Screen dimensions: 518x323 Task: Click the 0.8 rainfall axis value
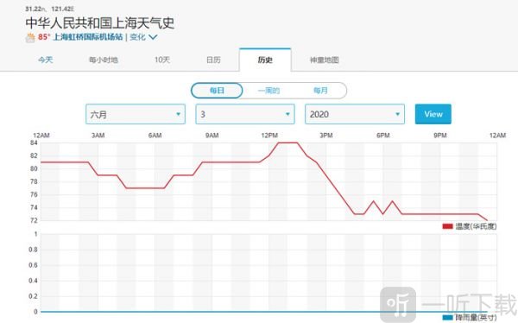(33, 250)
